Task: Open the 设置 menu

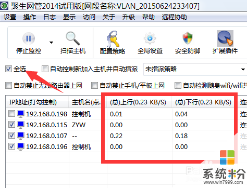Action: pos(10,17)
